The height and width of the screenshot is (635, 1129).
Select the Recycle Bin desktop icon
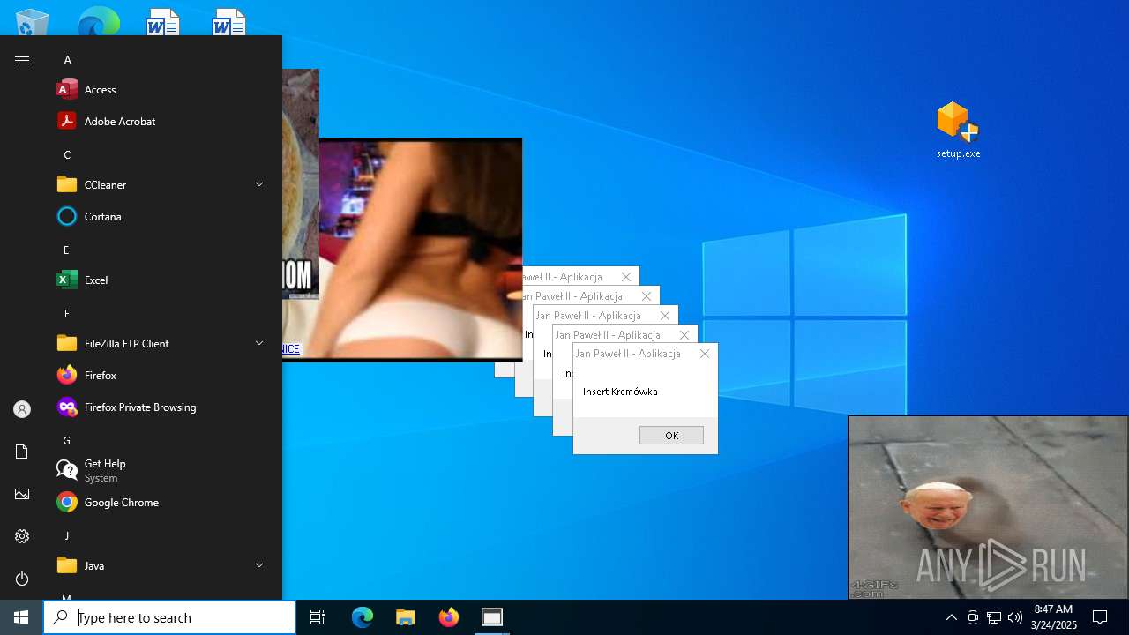click(x=32, y=23)
